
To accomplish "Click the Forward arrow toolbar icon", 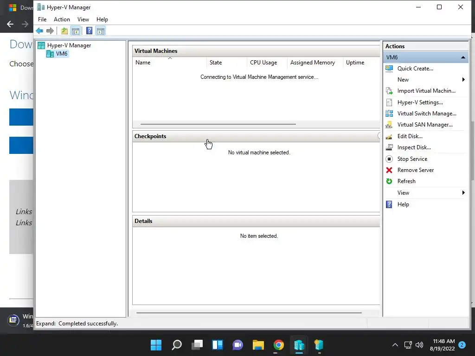I will (x=50, y=31).
